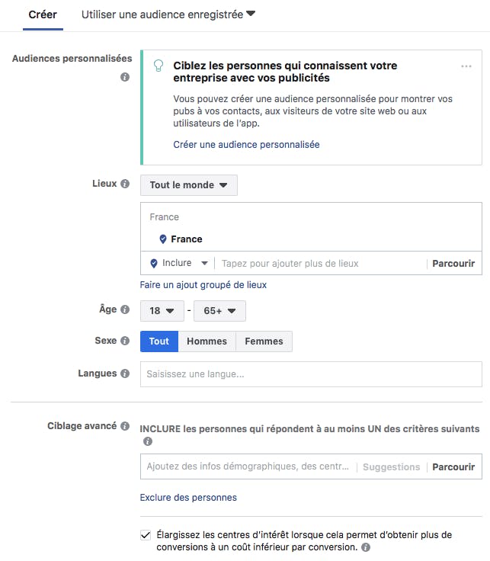Click Exclure des personnes link
Image resolution: width=490 pixels, height=561 pixels.
tap(188, 498)
